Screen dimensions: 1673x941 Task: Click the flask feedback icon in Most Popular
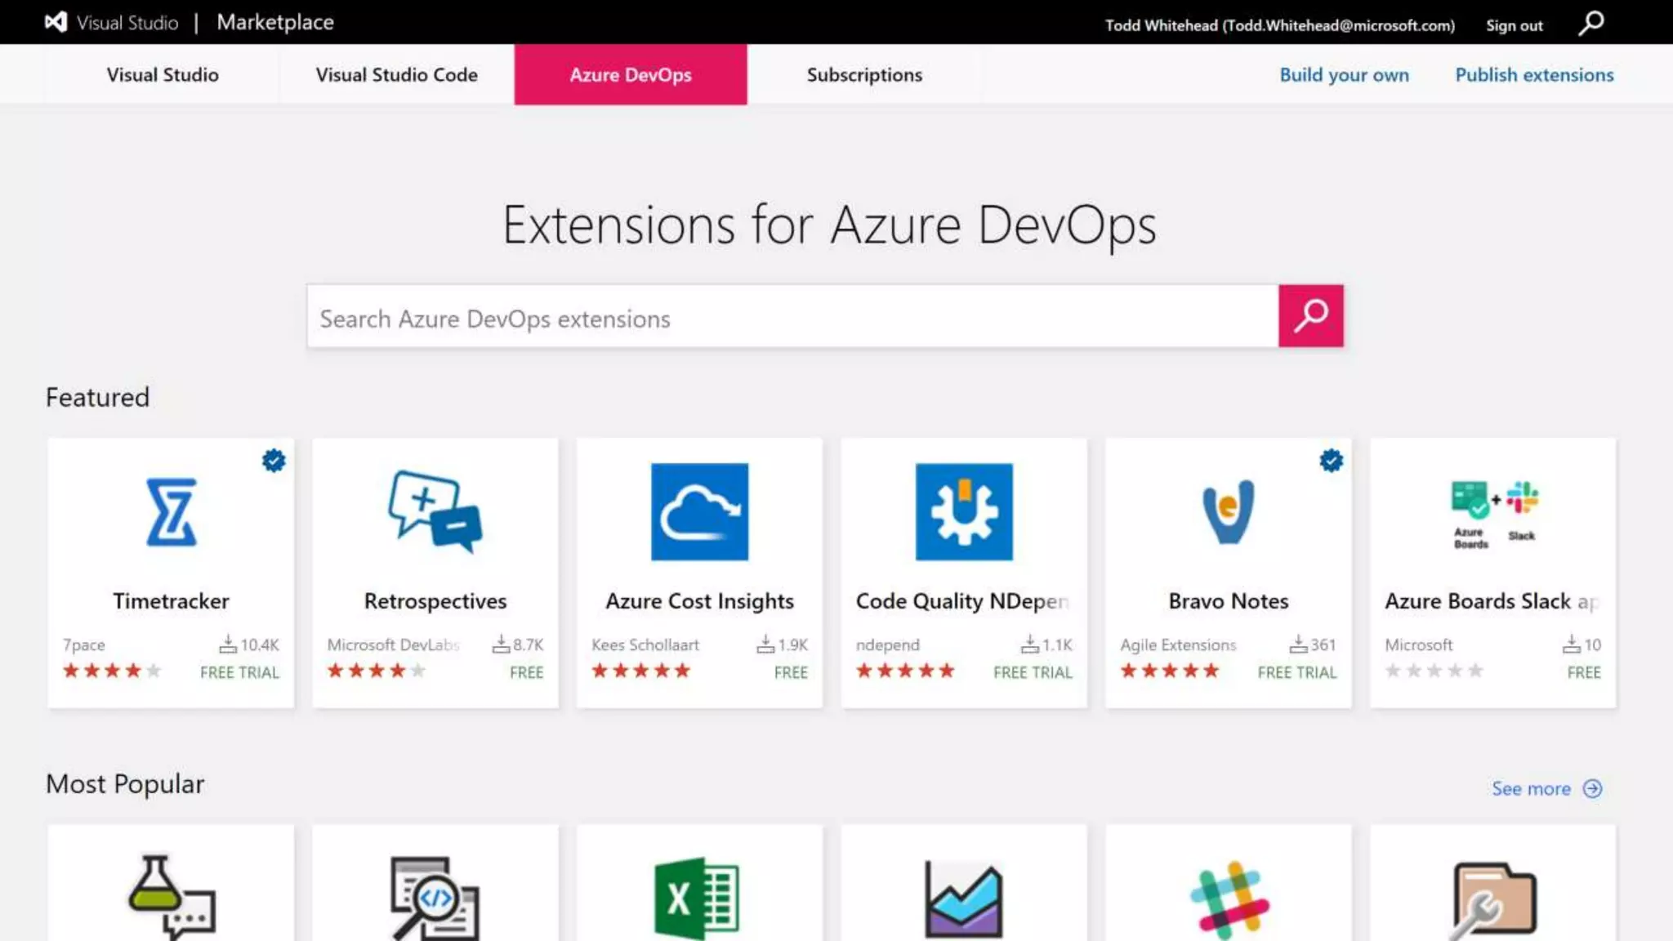click(171, 895)
